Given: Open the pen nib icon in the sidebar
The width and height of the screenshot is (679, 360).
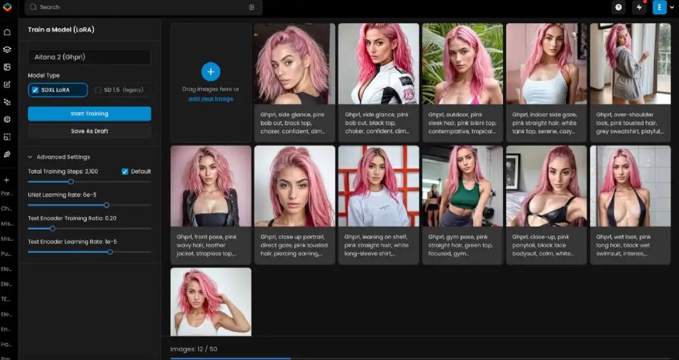Looking at the screenshot, I should (7, 154).
